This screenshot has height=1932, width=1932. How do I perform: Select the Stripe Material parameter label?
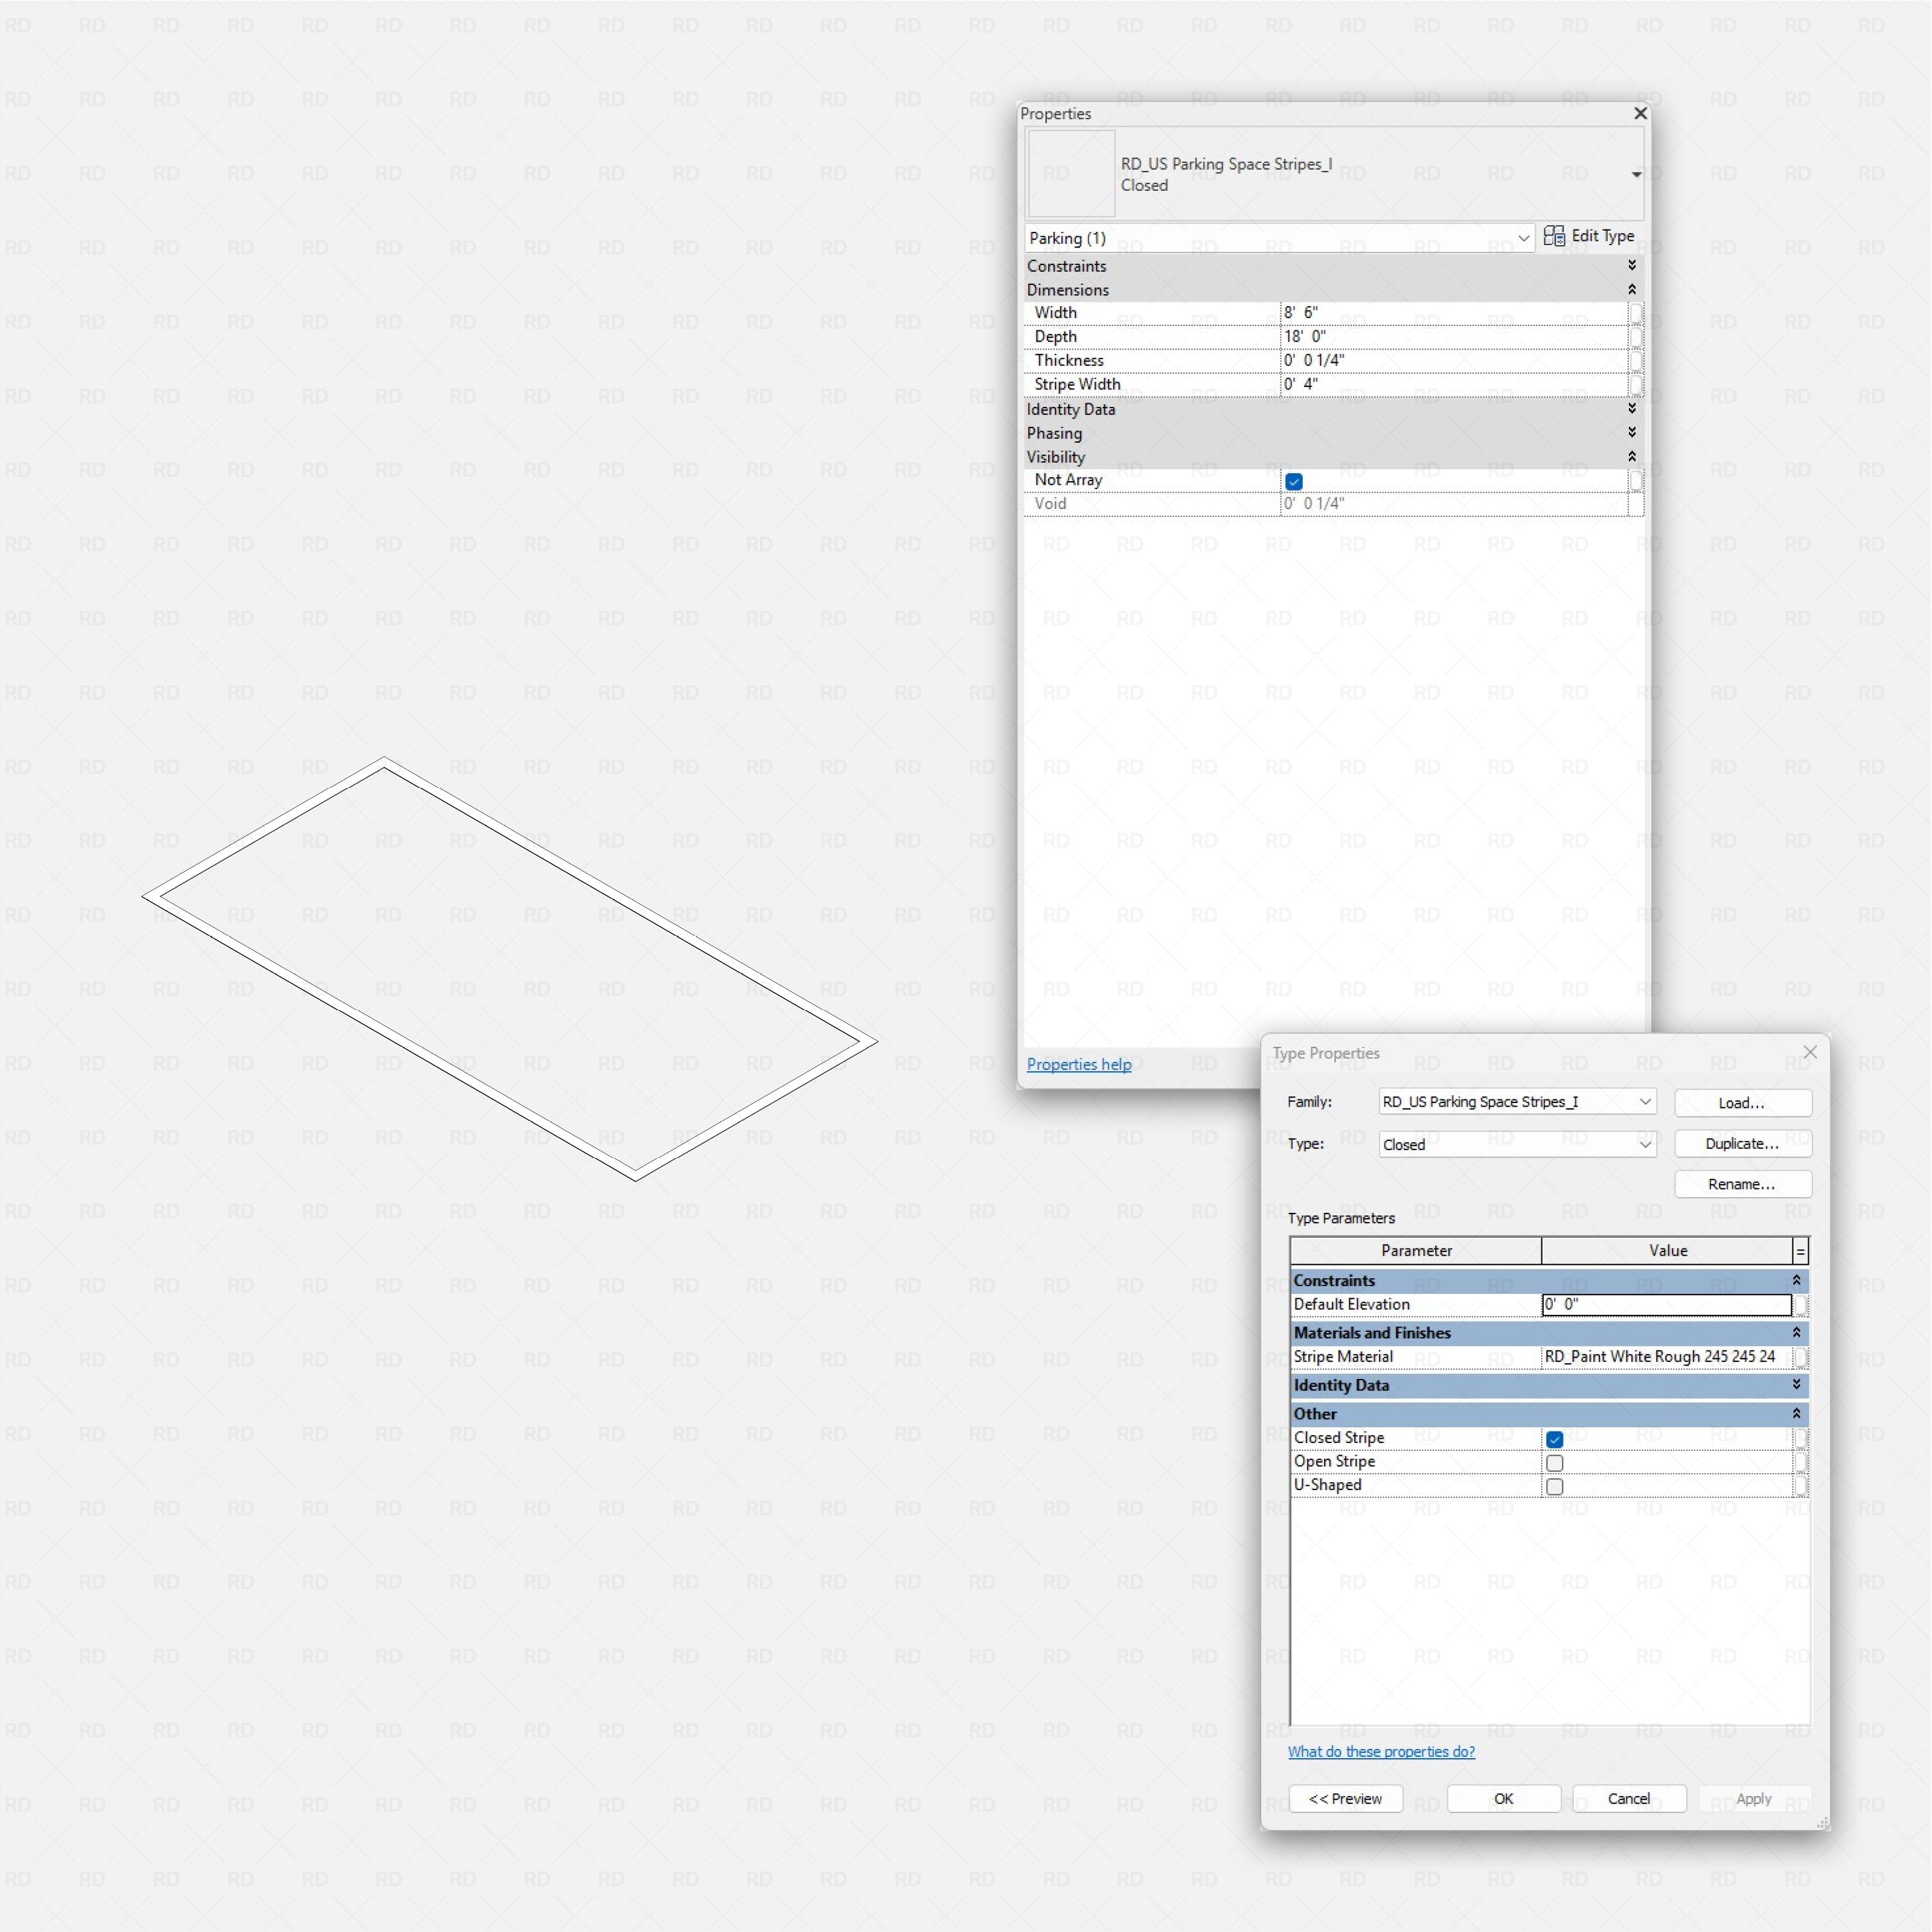(1342, 1356)
